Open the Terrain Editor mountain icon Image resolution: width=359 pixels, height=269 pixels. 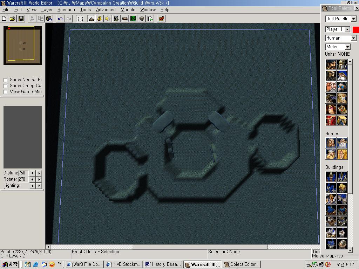91,19
